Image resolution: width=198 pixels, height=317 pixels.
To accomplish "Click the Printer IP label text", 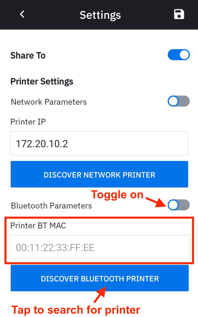I will click(28, 121).
